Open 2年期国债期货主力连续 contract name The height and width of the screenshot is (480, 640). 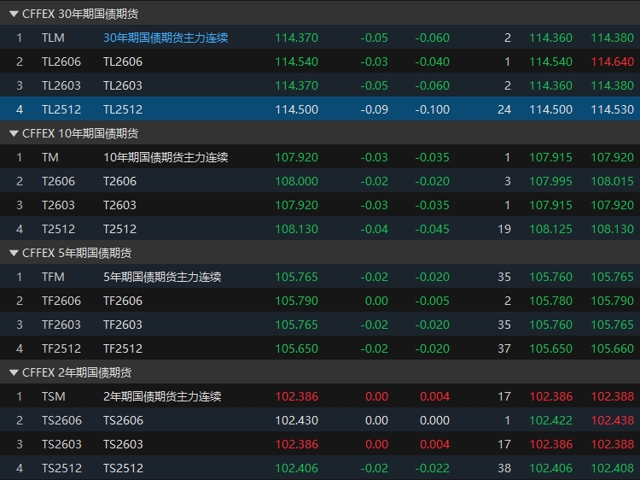click(x=162, y=396)
